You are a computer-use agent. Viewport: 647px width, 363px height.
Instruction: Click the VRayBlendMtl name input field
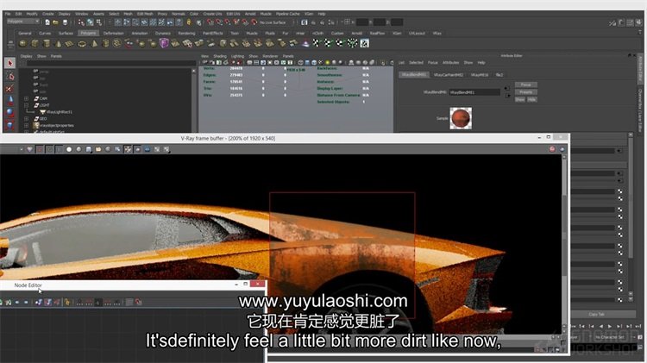point(474,92)
